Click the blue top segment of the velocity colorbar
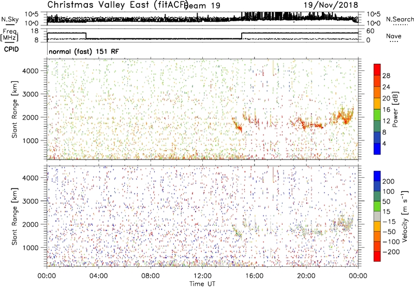414x287 pixels. click(377, 176)
